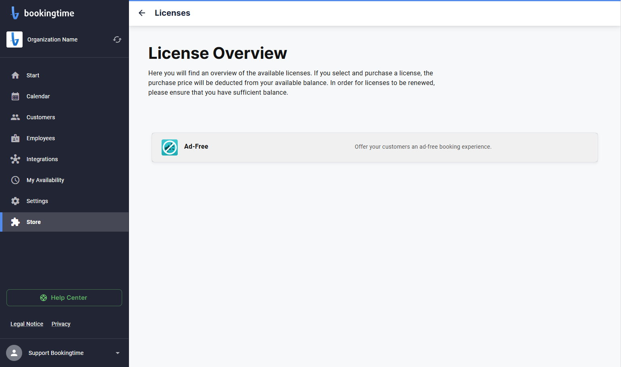Click the Organization Name label
The width and height of the screenshot is (621, 367).
point(52,39)
